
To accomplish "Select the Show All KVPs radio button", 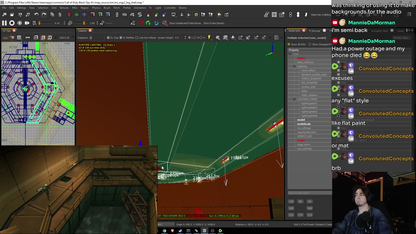I will click(289, 44).
